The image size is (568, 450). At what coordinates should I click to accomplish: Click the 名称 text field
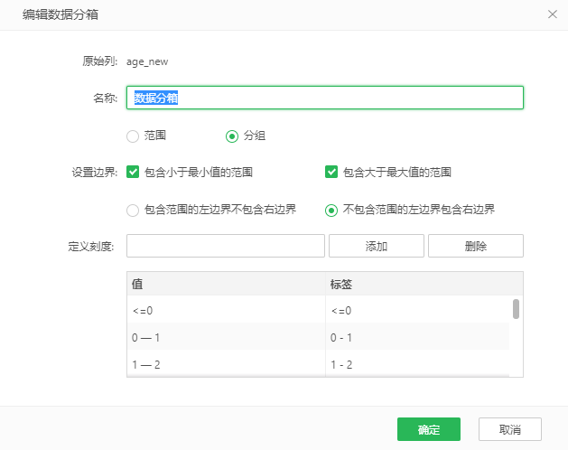325,98
